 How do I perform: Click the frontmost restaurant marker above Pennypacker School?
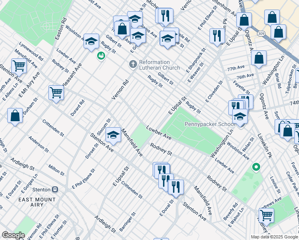(x=236, y=108)
